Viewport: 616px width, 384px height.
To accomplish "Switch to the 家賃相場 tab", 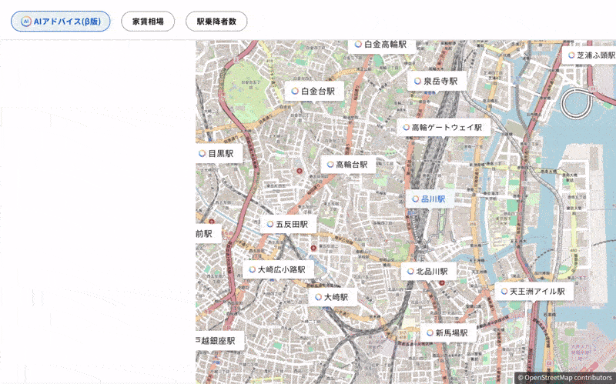I will pos(148,22).
